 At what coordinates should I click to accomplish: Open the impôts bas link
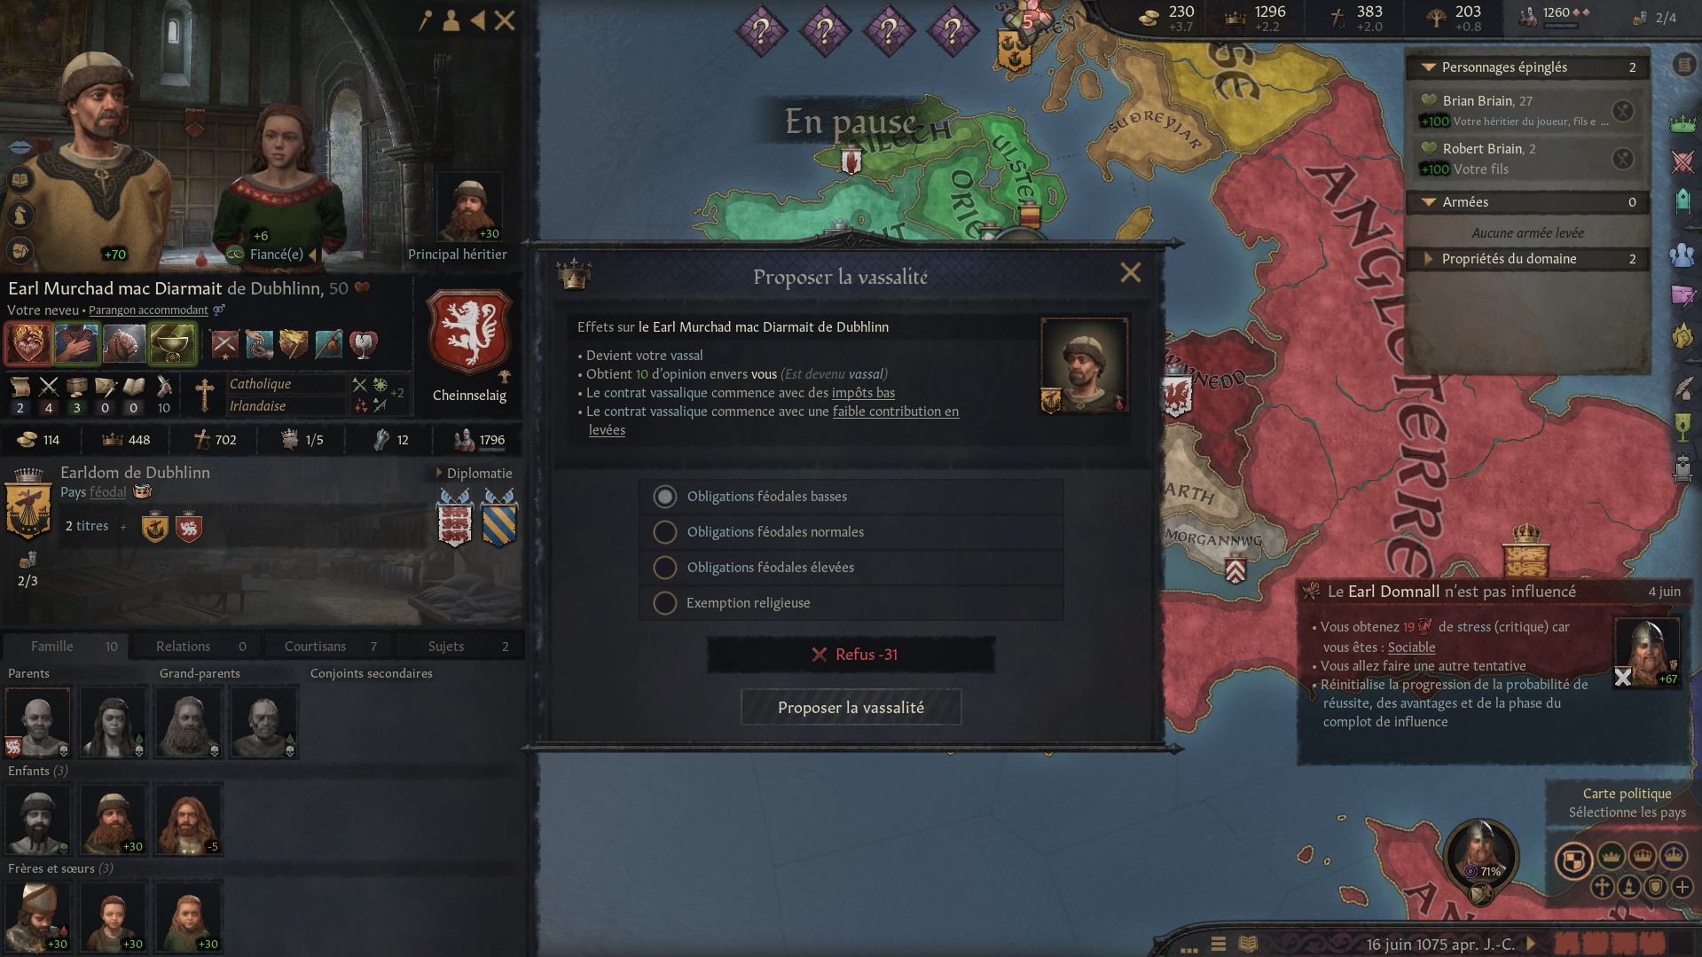(863, 393)
